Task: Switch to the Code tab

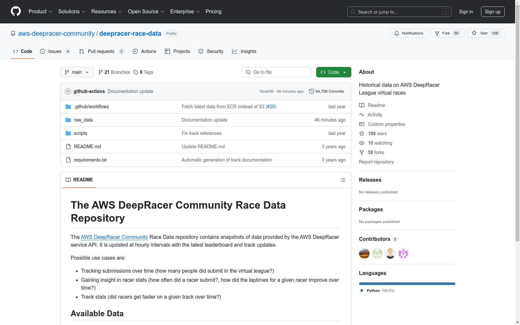Action: pos(23,51)
